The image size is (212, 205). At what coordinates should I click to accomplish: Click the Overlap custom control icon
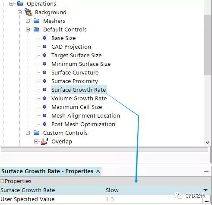point(44,141)
